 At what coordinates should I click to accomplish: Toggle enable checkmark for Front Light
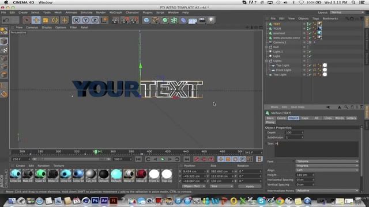click(310, 70)
